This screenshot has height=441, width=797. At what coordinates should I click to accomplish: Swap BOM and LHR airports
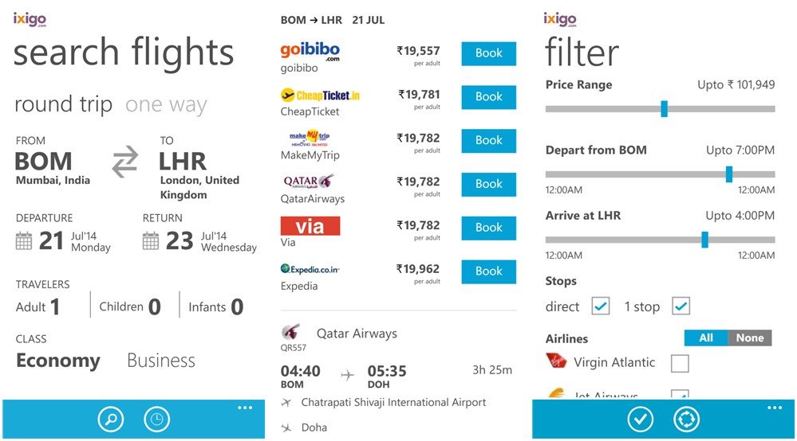click(124, 162)
